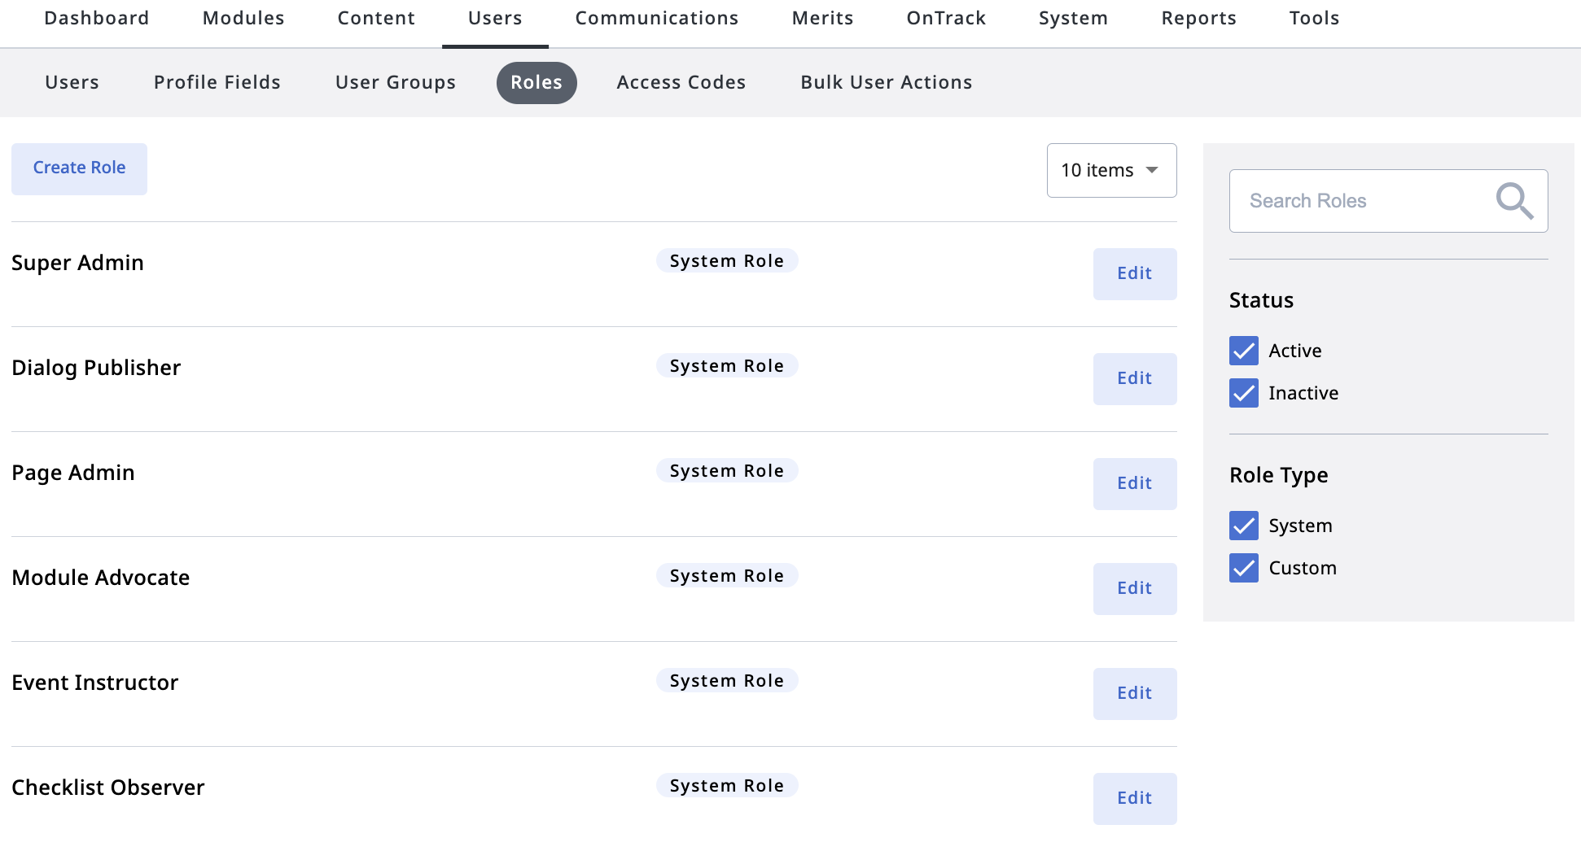Select the Users top navigation item
The height and width of the screenshot is (851, 1581).
[x=495, y=18]
